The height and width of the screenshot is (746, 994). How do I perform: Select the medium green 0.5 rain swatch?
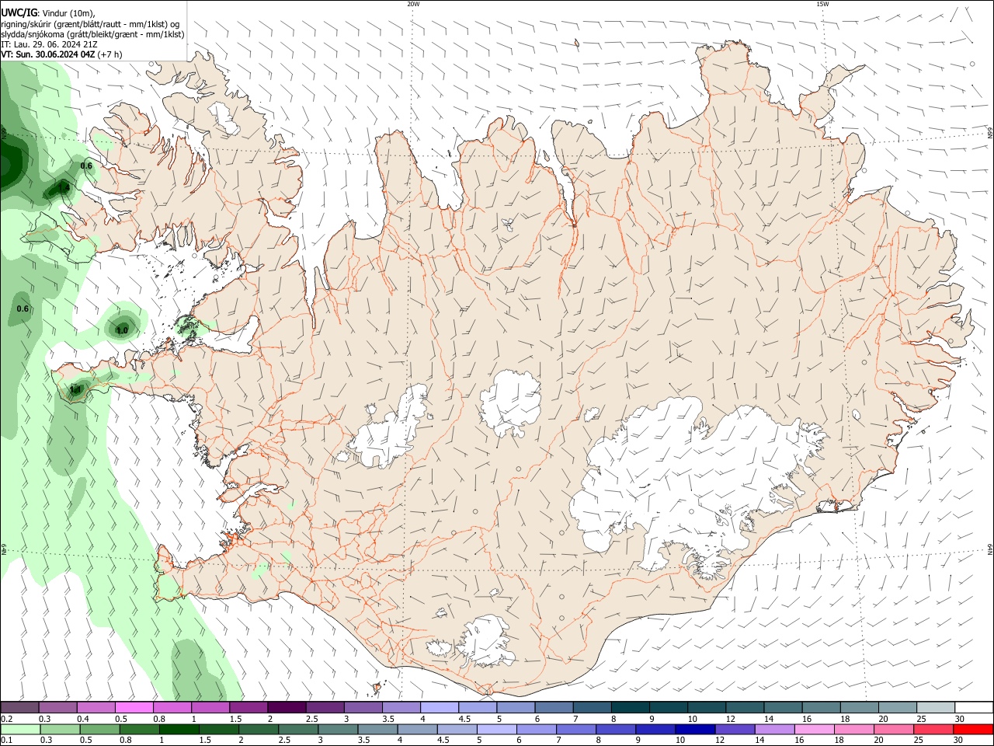(x=99, y=729)
